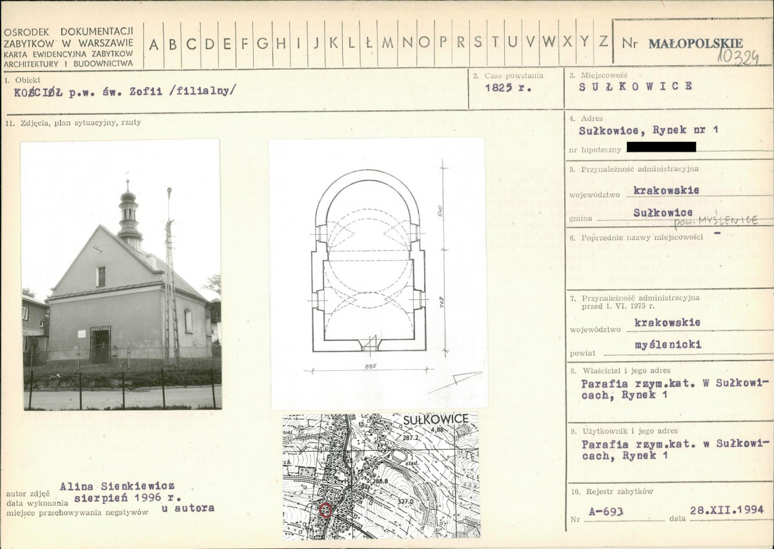
Task: Click the church floor plan drawing
Action: pyautogui.click(x=378, y=274)
